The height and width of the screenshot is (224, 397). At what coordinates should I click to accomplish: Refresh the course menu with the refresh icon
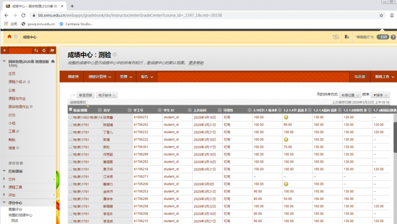44,50
